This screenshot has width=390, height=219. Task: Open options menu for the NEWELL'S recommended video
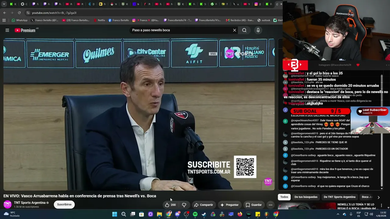[x=381, y=206]
